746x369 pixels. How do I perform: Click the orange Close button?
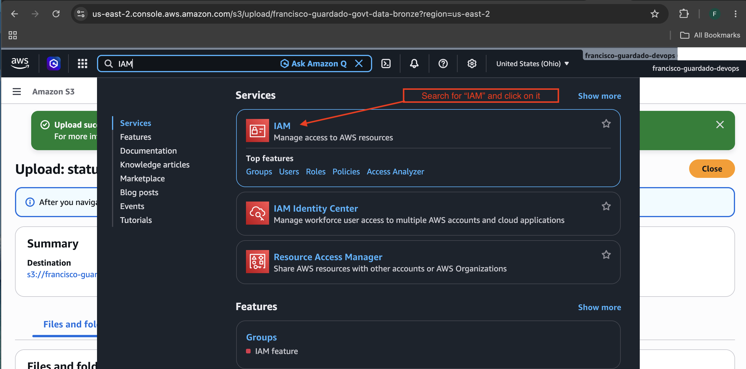coord(712,169)
